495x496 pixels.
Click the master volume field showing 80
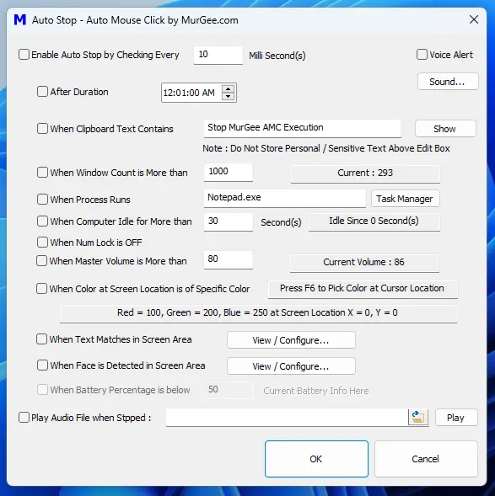tap(229, 259)
